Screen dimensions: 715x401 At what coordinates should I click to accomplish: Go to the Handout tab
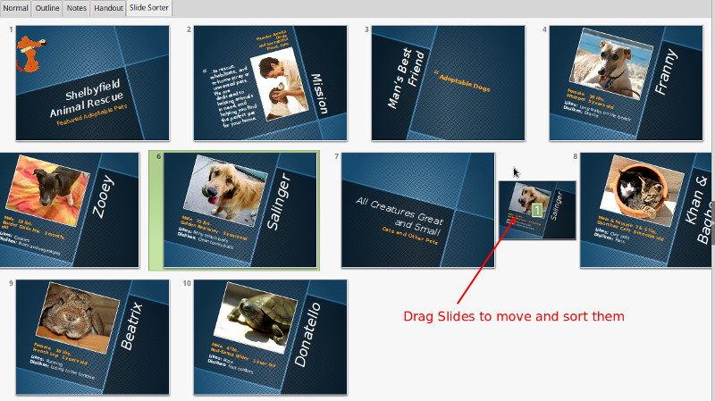pos(109,7)
